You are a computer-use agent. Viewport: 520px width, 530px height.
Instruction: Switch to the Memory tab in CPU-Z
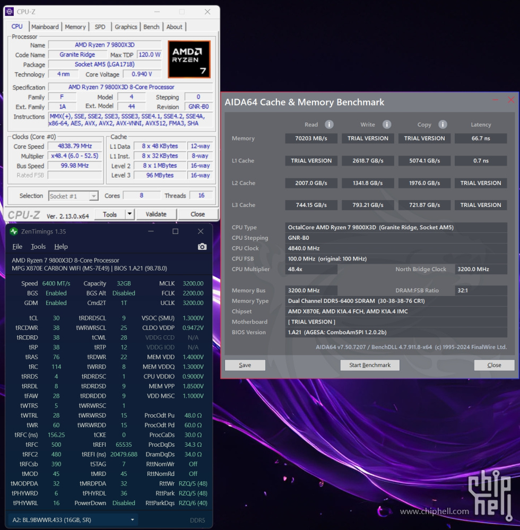click(x=75, y=27)
